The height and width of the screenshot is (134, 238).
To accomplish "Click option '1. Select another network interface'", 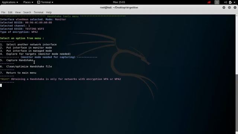I will coord(28,45).
